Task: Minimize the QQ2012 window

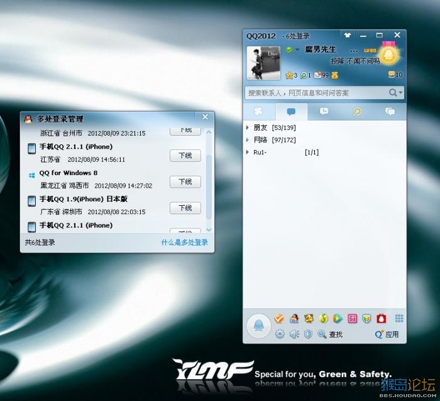Action: pyautogui.click(x=363, y=36)
